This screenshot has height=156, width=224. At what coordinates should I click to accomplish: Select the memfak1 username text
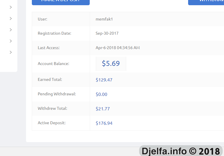coord(104,19)
